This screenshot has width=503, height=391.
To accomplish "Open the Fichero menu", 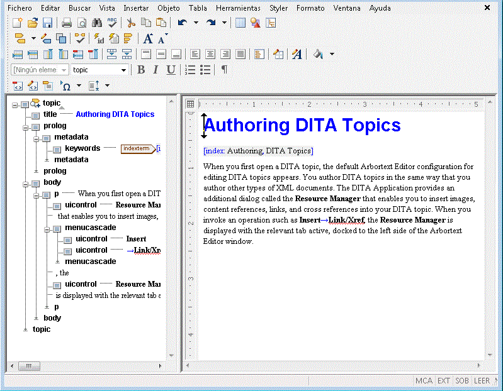I will (20, 8).
